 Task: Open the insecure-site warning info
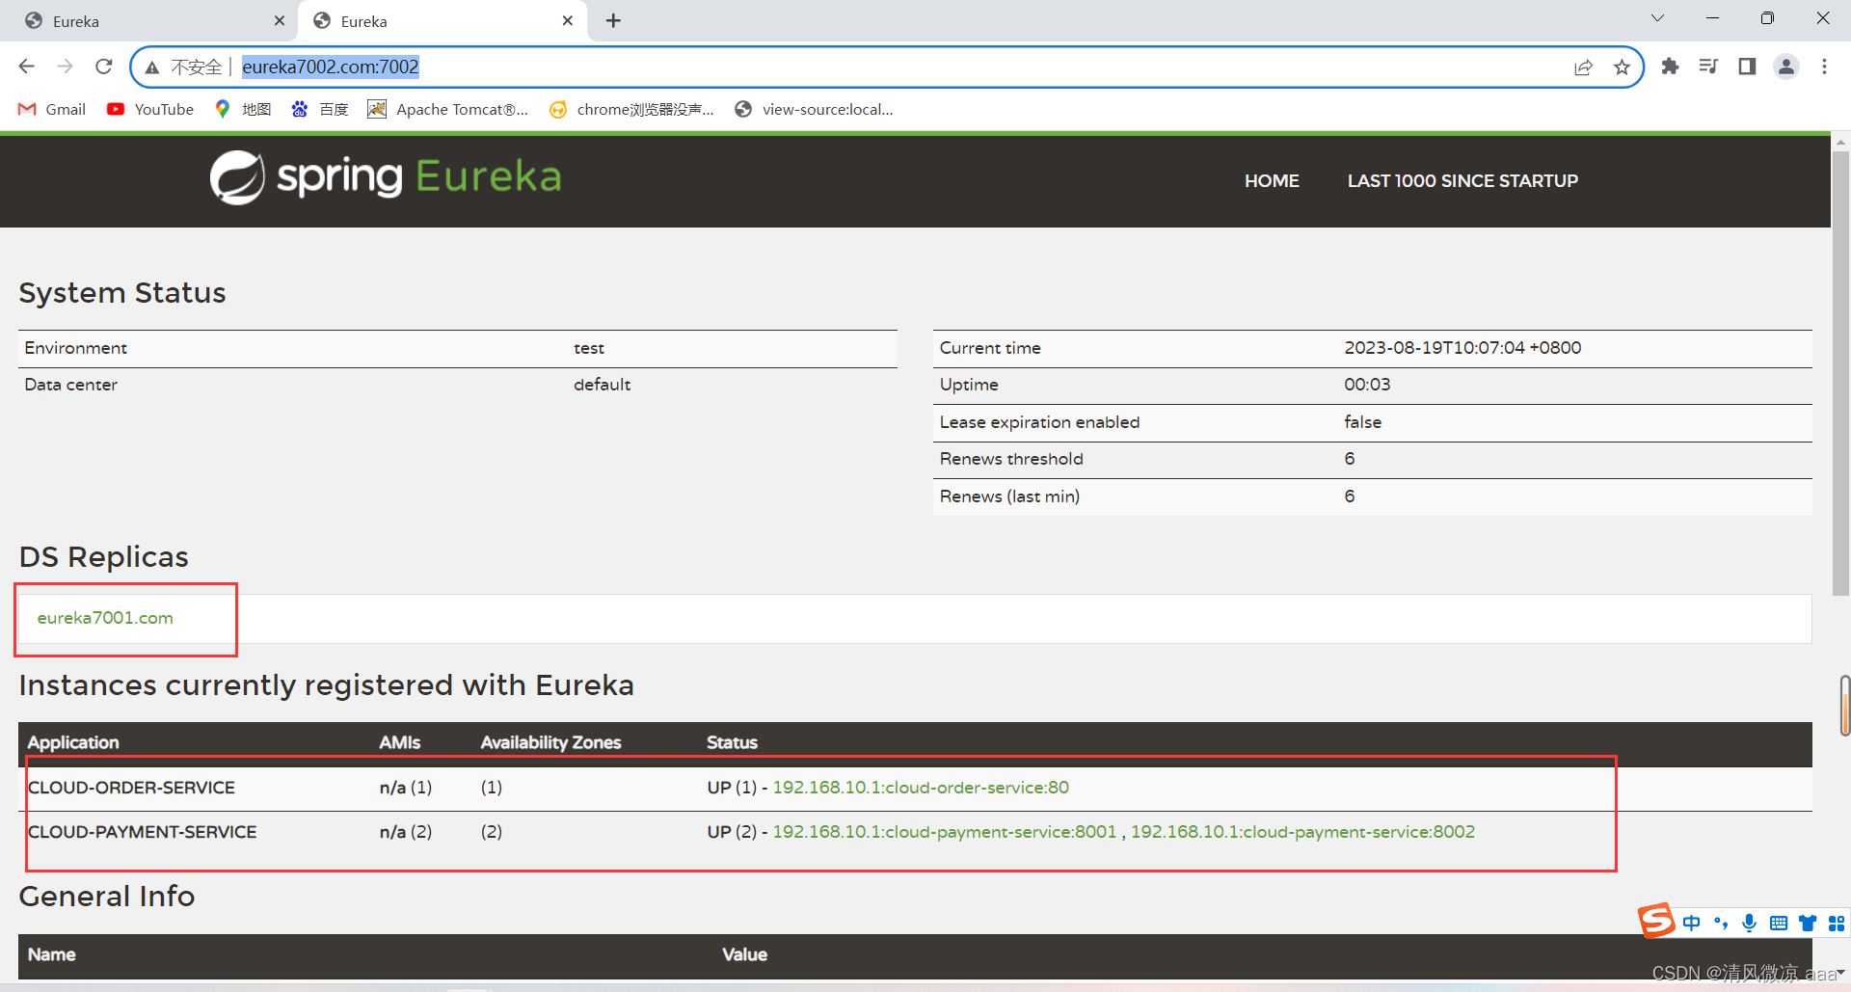pyautogui.click(x=183, y=67)
